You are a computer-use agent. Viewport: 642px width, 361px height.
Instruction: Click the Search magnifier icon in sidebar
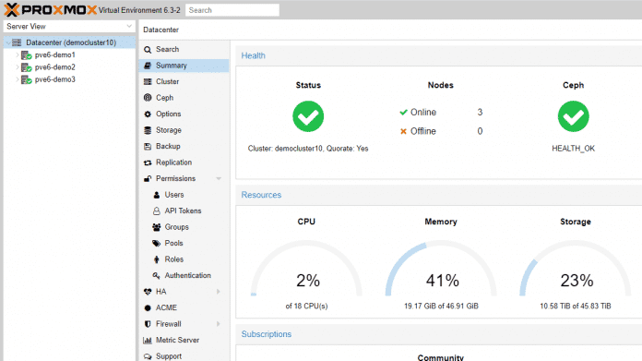click(x=148, y=50)
